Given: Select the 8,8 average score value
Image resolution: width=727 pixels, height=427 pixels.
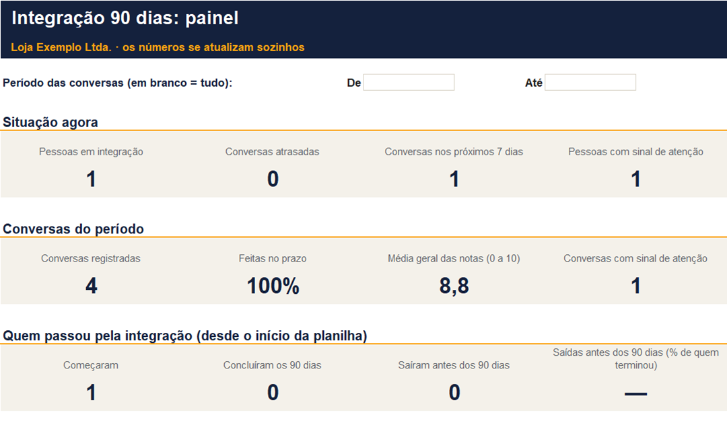Looking at the screenshot, I should coord(454,286).
